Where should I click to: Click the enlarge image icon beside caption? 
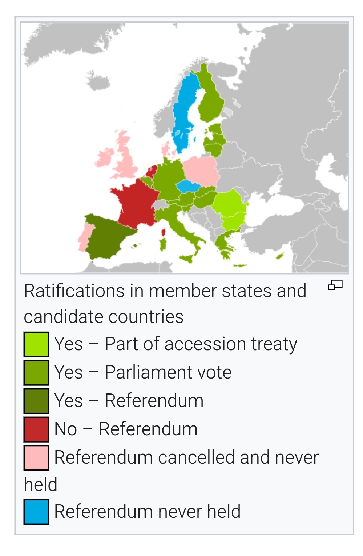click(335, 285)
